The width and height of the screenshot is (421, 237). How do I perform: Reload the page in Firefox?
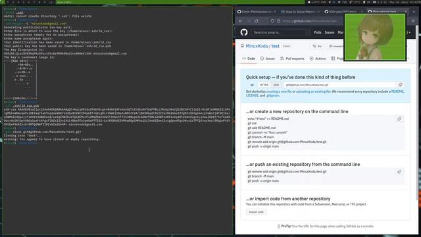coord(257,21)
